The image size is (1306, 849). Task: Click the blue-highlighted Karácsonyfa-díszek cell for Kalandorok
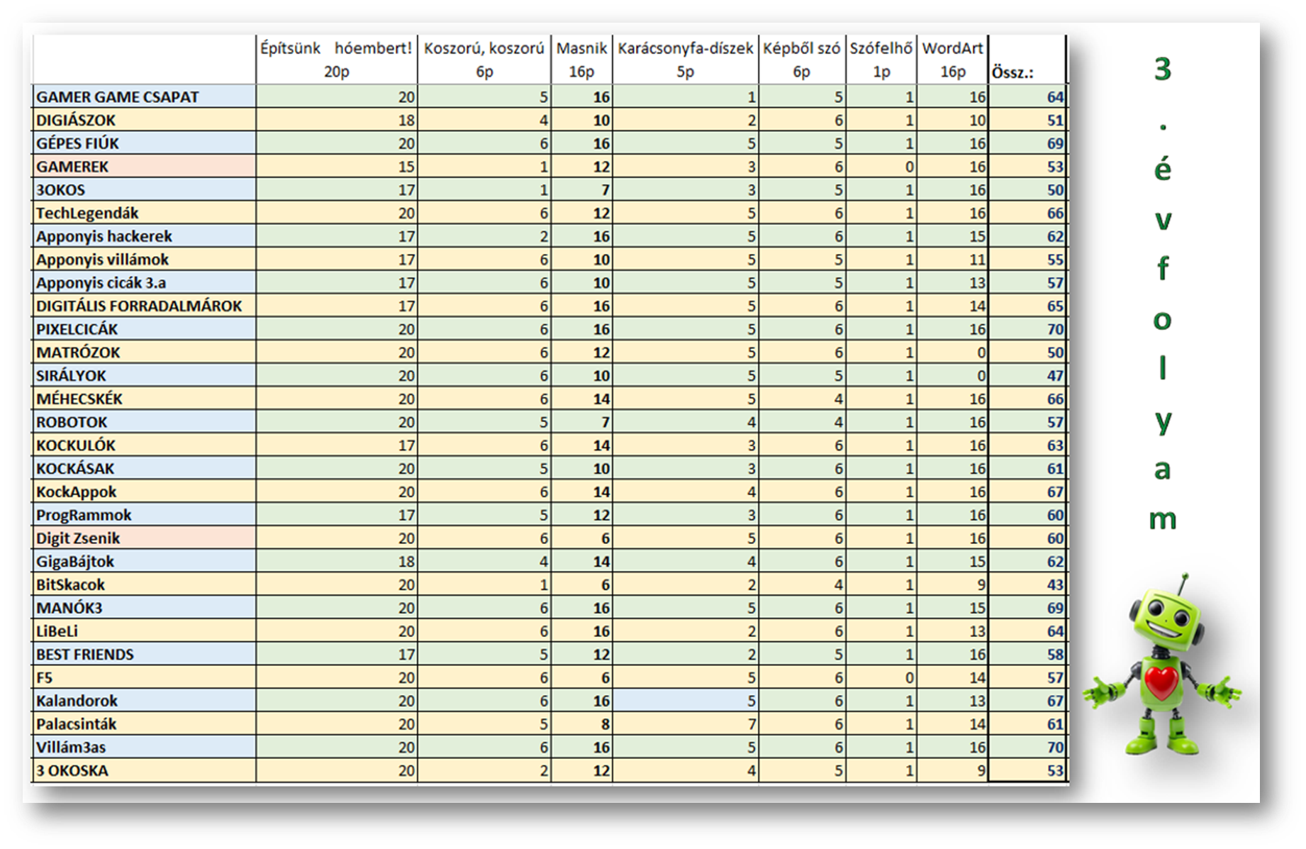tap(685, 701)
